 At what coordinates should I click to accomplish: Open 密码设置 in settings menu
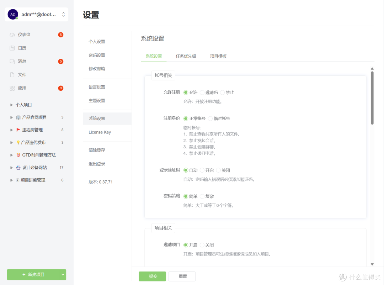pyautogui.click(x=97, y=55)
